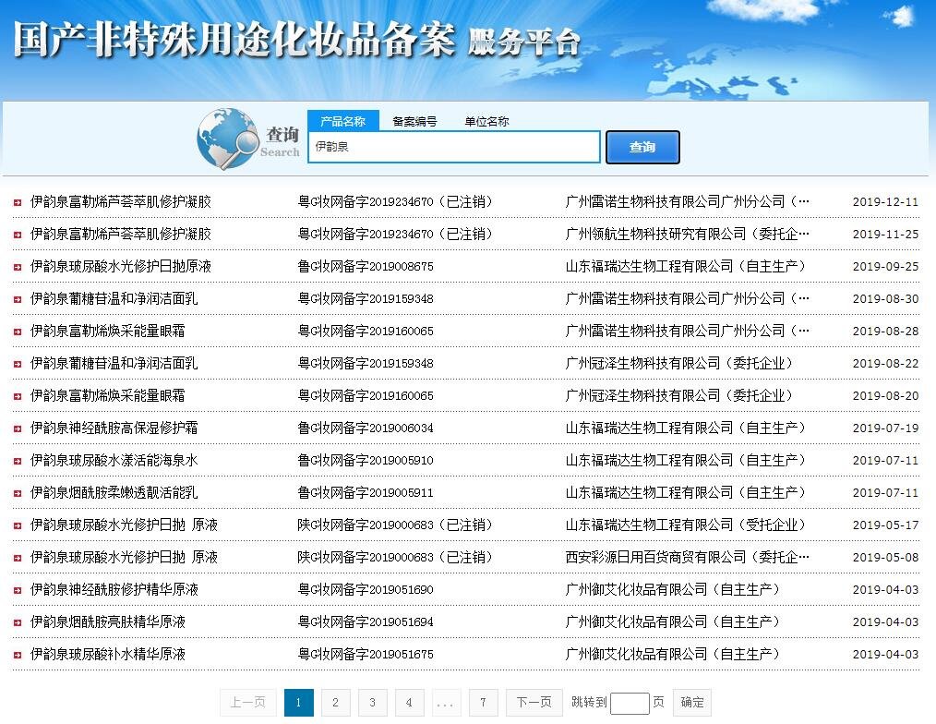Click red arrow icon beside 伊韵泉玻尿酸补水精华原液
The width and height of the screenshot is (936, 724).
(x=18, y=655)
